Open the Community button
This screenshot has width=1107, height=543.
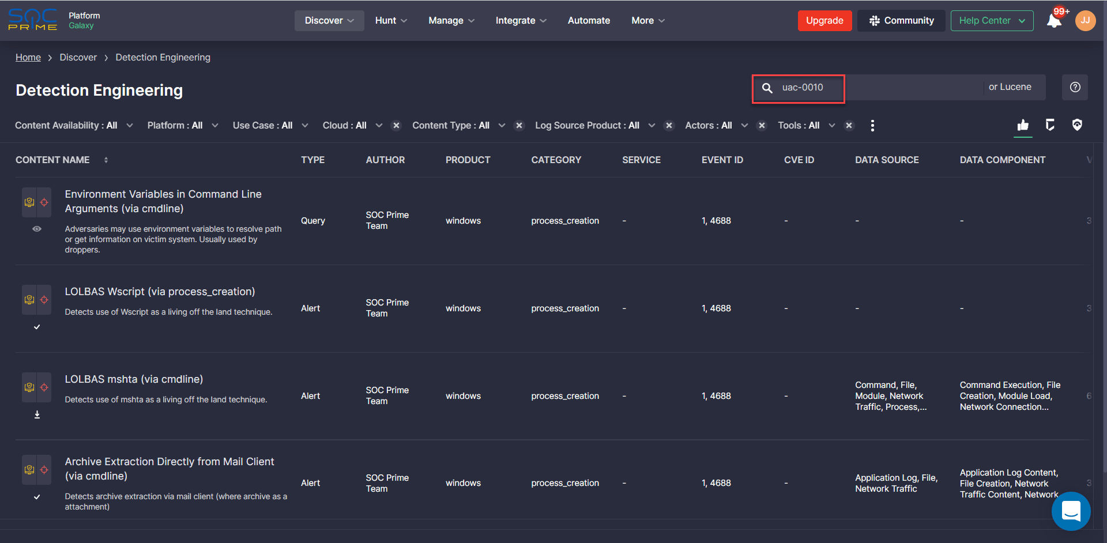click(901, 21)
